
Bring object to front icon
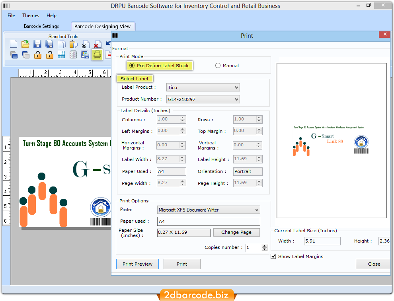pyautogui.click(x=14, y=55)
